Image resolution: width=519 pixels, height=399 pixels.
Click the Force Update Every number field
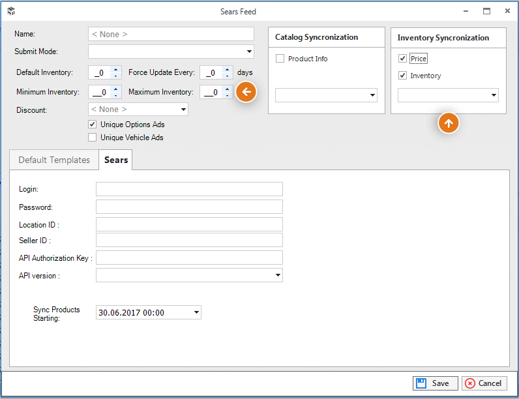[211, 72]
